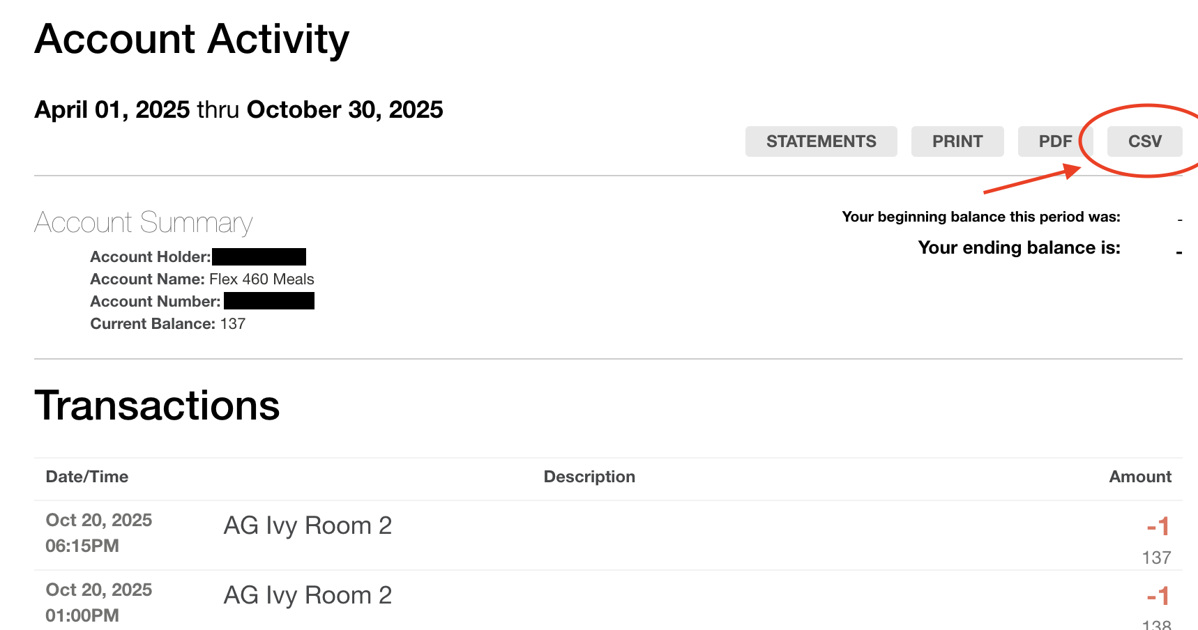1198x630 pixels.
Task: Click the beginning balance this period label
Action: click(x=980, y=217)
